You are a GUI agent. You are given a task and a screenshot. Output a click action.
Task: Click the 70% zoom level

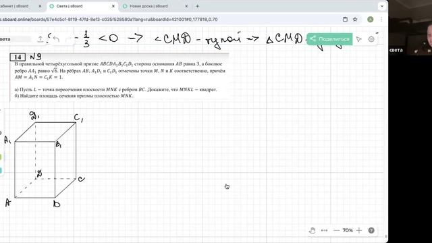pyautogui.click(x=348, y=230)
